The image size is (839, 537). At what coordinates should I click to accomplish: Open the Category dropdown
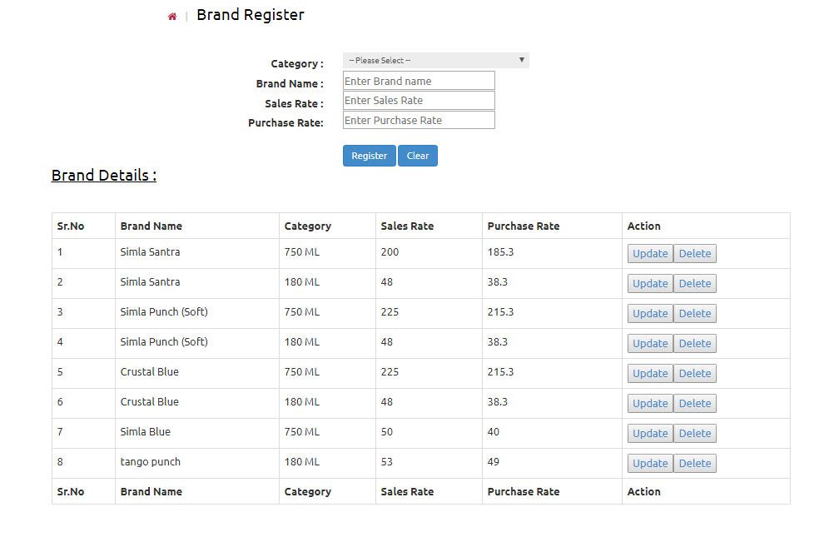(x=435, y=60)
